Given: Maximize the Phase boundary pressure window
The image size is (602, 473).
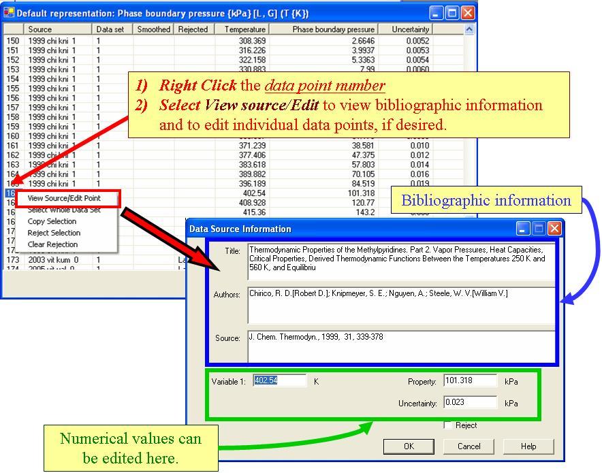Looking at the screenshot, I should [452, 13].
